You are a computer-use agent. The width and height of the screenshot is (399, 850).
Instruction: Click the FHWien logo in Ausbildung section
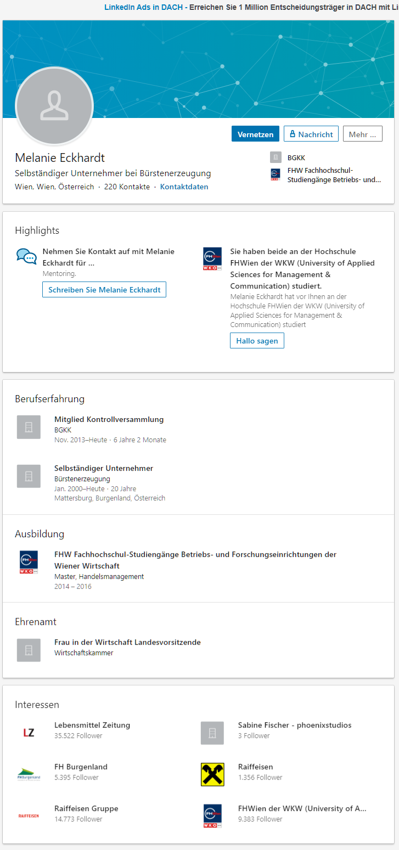pyautogui.click(x=29, y=562)
